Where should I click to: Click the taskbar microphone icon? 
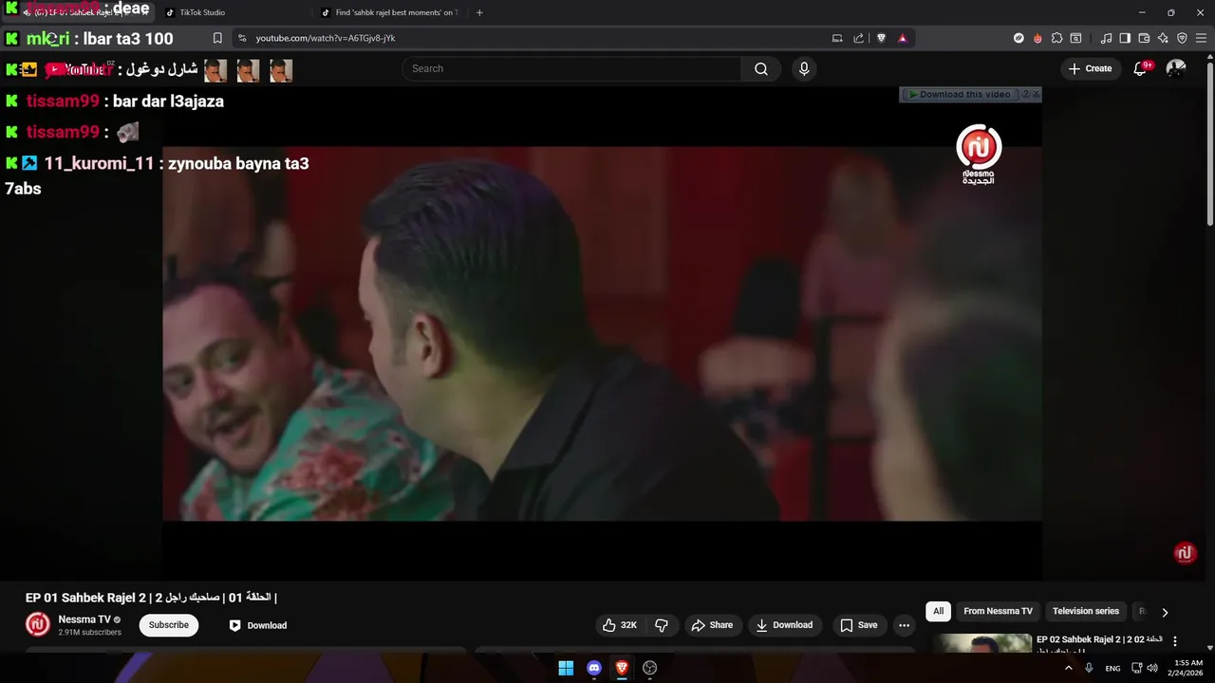pyautogui.click(x=1090, y=668)
